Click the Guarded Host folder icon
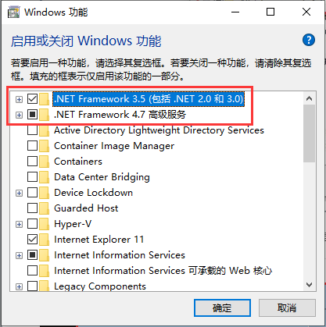 coord(44,208)
